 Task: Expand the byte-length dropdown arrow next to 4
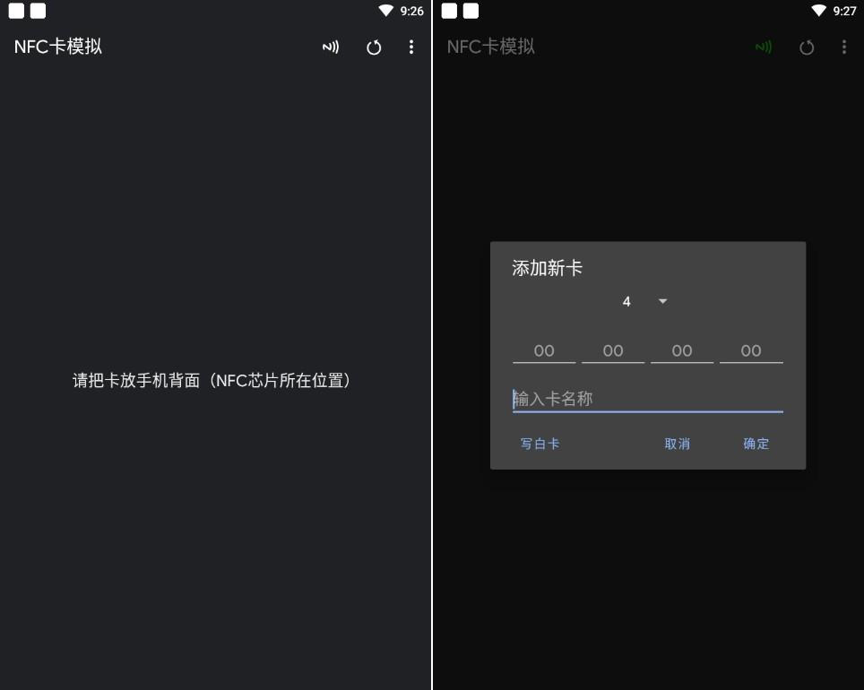663,301
